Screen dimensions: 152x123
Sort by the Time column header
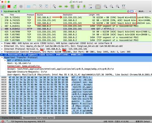tap(12, 15)
